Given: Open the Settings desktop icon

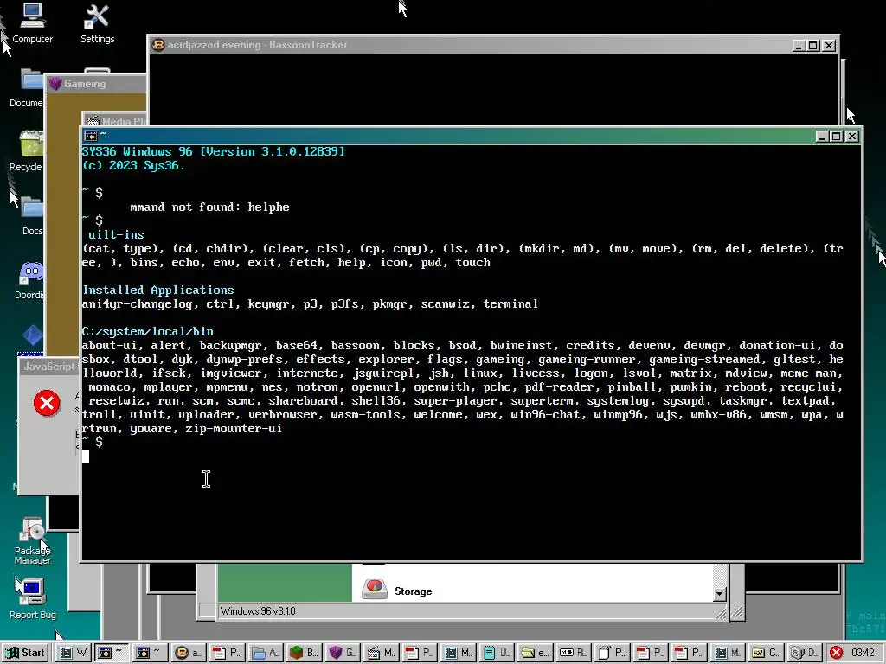Looking at the screenshot, I should click(97, 23).
